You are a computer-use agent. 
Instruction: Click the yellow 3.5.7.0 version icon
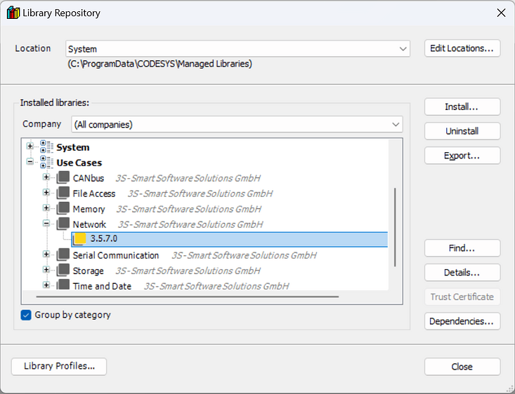coord(79,239)
